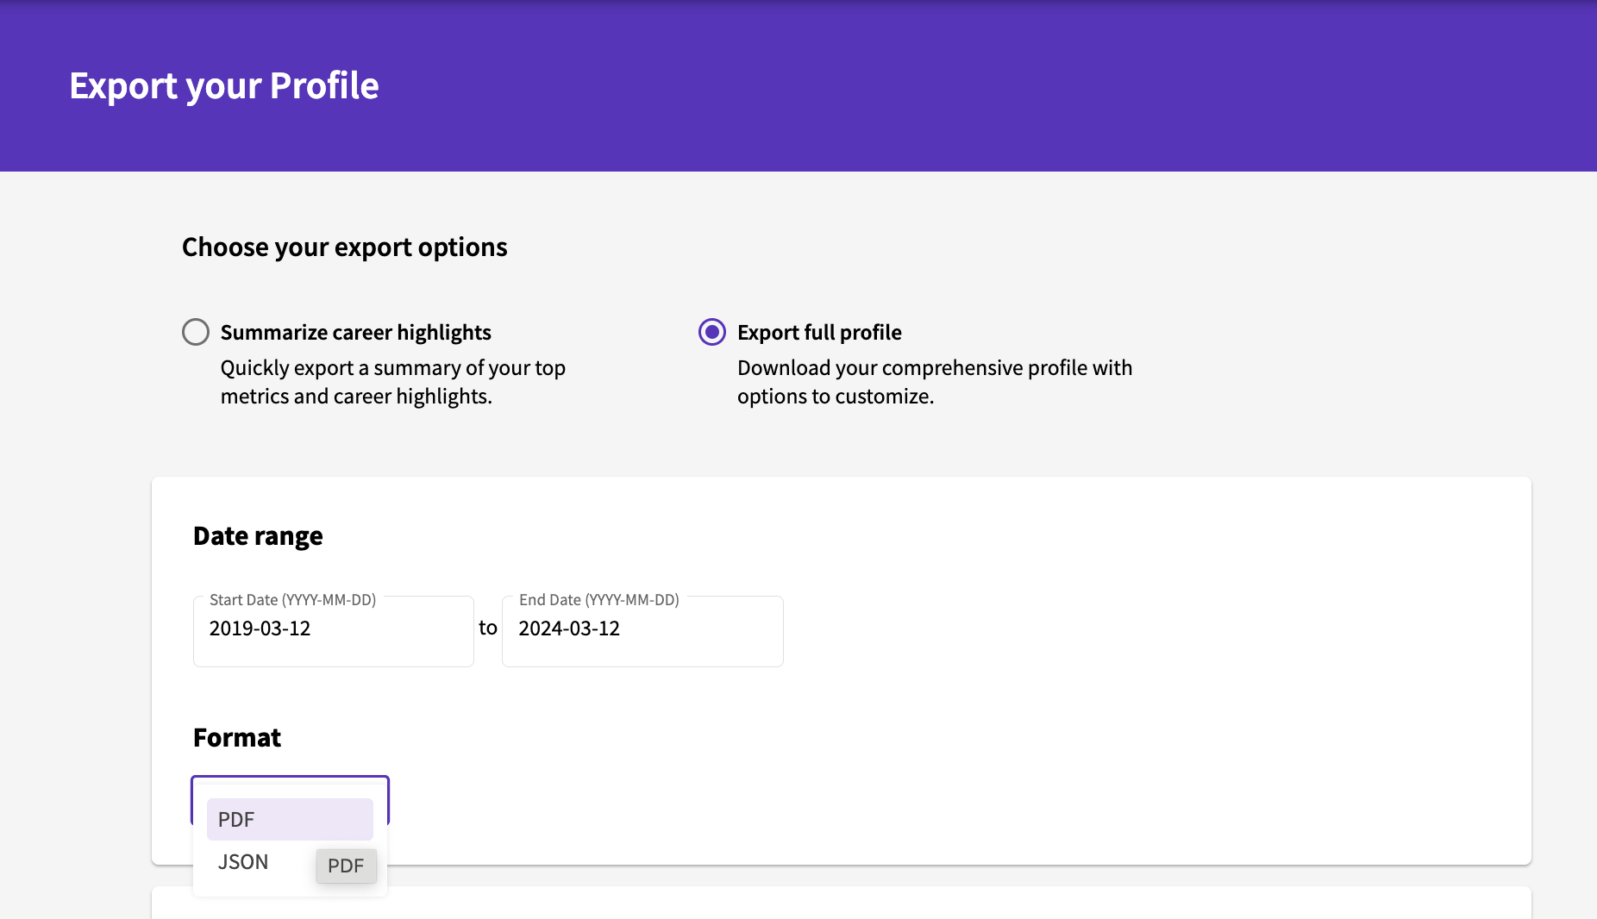Select the Export full profile radio button
Viewport: 1597px width, 919px height.
click(711, 332)
